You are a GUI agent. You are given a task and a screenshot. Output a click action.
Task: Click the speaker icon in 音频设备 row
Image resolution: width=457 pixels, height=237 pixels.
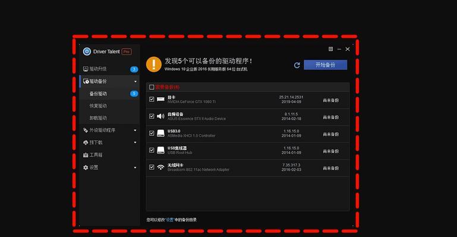pos(160,116)
